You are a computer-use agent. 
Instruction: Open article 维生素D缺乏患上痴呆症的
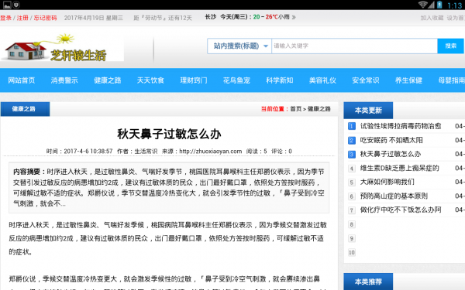pyautogui.click(x=399, y=168)
